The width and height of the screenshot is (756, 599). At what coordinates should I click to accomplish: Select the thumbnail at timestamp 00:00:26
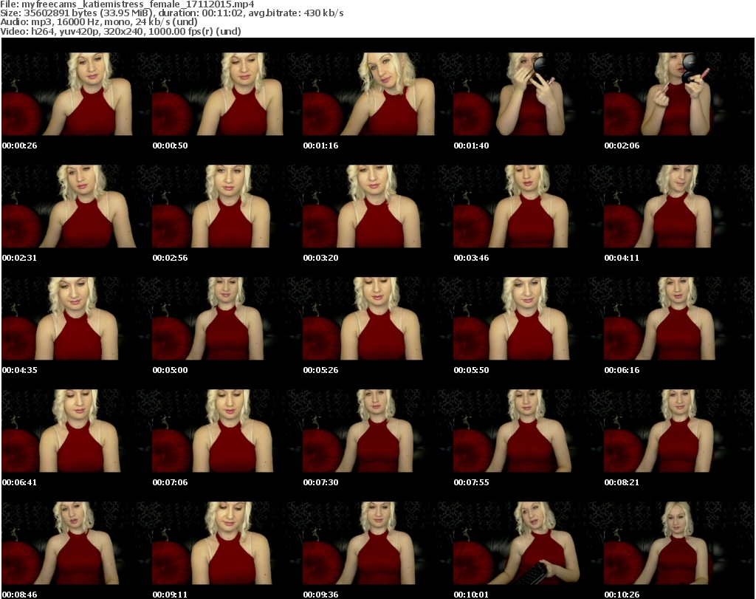coord(77,94)
